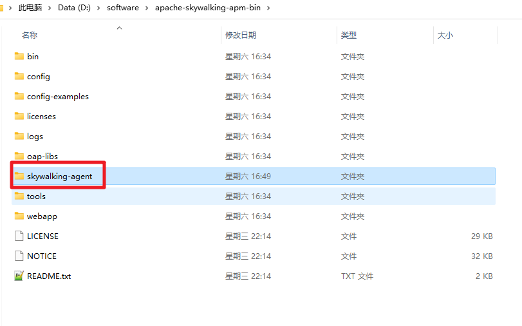This screenshot has height=326, width=522.
Task: Click the tools folder icon
Action: [x=19, y=196]
